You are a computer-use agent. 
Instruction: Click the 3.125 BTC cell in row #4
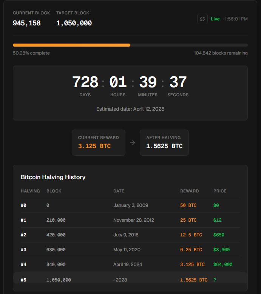tap(192, 264)
